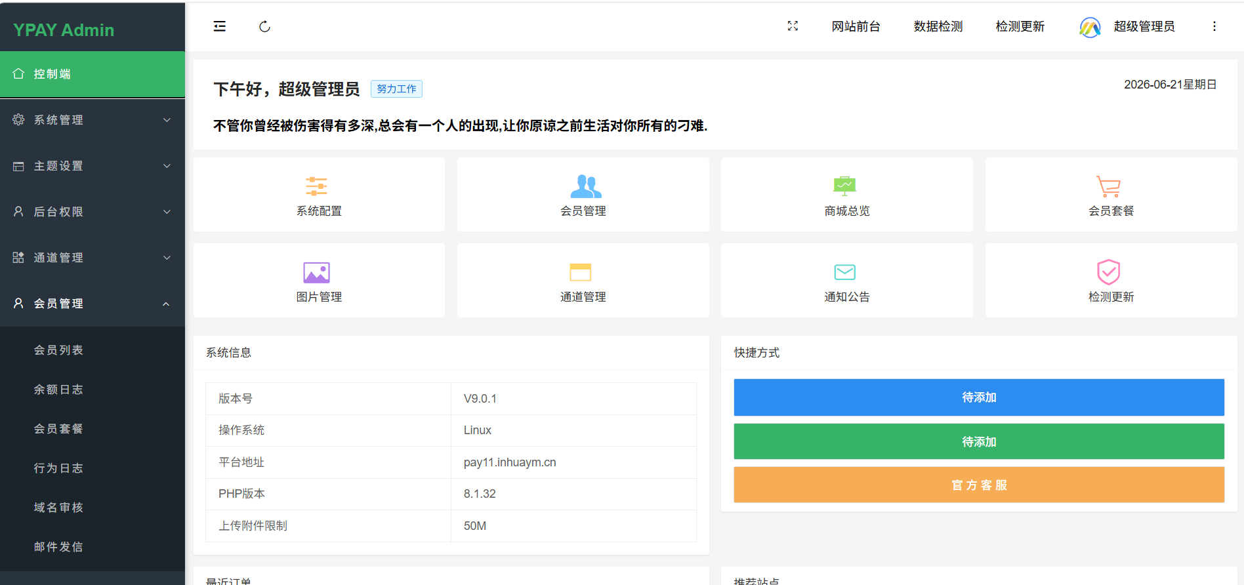
Task: Expand 主题设置 chevron arrow
Action: tap(167, 166)
